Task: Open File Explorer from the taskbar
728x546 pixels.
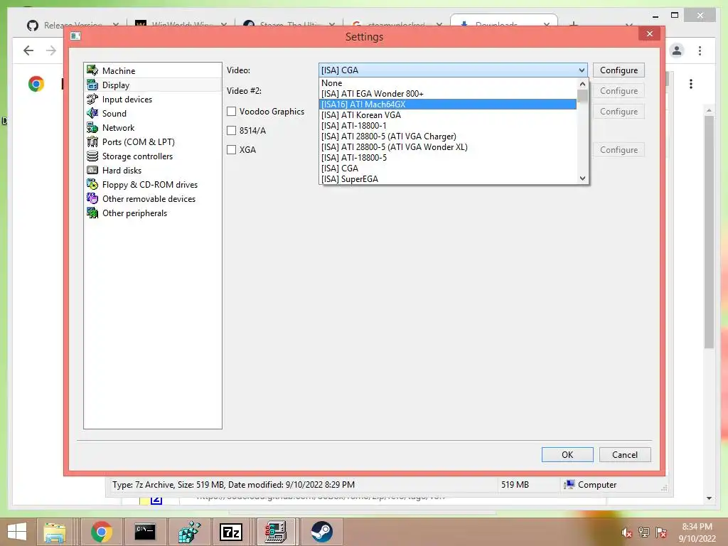Action: tap(55, 532)
